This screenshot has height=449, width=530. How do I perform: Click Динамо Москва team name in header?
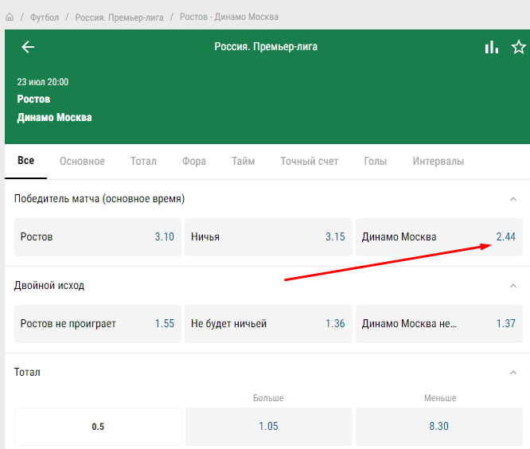click(54, 117)
